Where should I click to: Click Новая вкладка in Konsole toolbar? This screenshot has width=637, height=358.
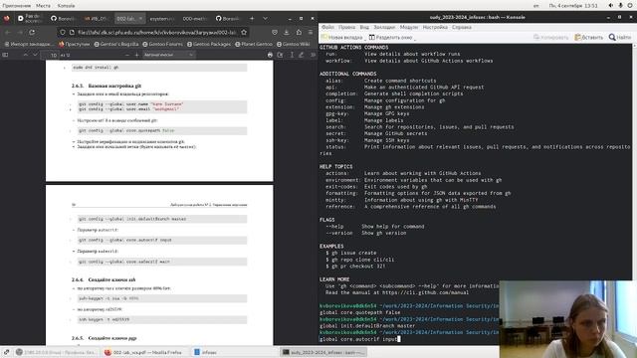pos(342,38)
